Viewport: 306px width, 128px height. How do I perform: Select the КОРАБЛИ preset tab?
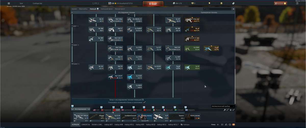click(75, 124)
